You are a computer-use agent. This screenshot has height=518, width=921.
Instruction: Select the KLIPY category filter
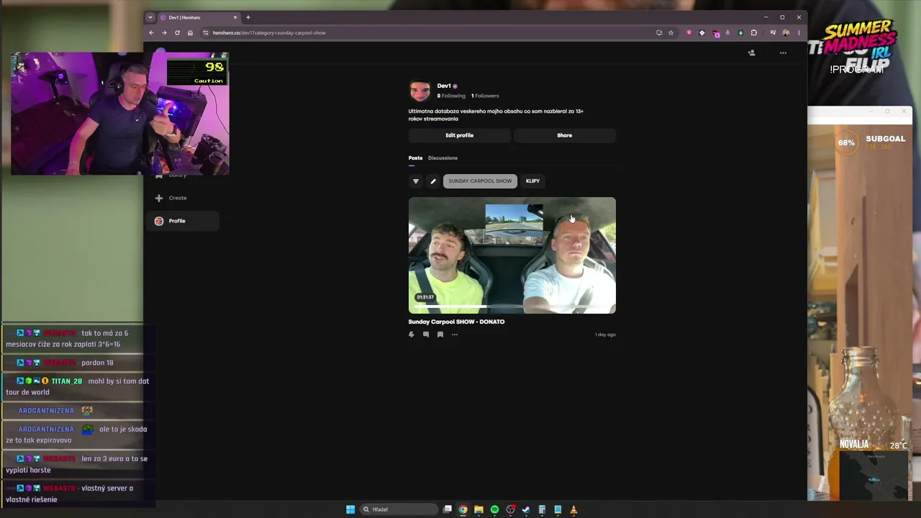tap(532, 181)
